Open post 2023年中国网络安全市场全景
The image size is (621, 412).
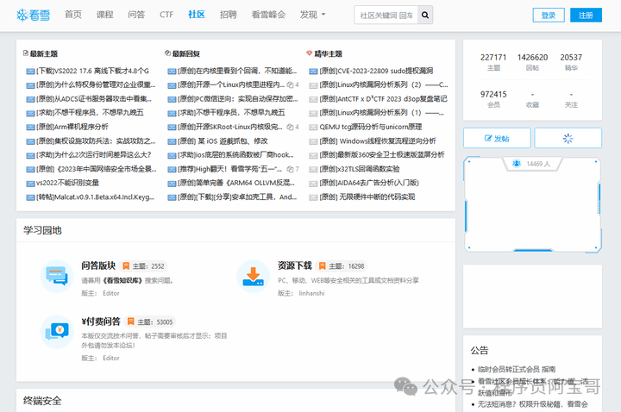click(x=97, y=169)
